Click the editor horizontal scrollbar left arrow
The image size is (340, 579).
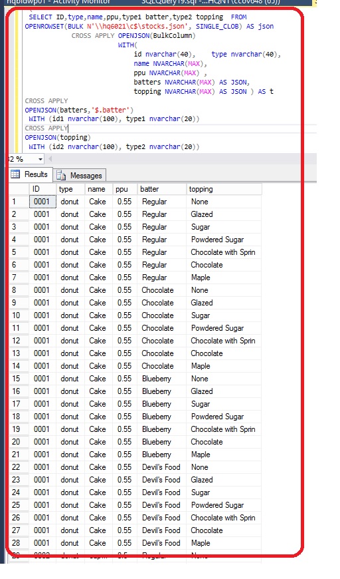click(x=50, y=159)
